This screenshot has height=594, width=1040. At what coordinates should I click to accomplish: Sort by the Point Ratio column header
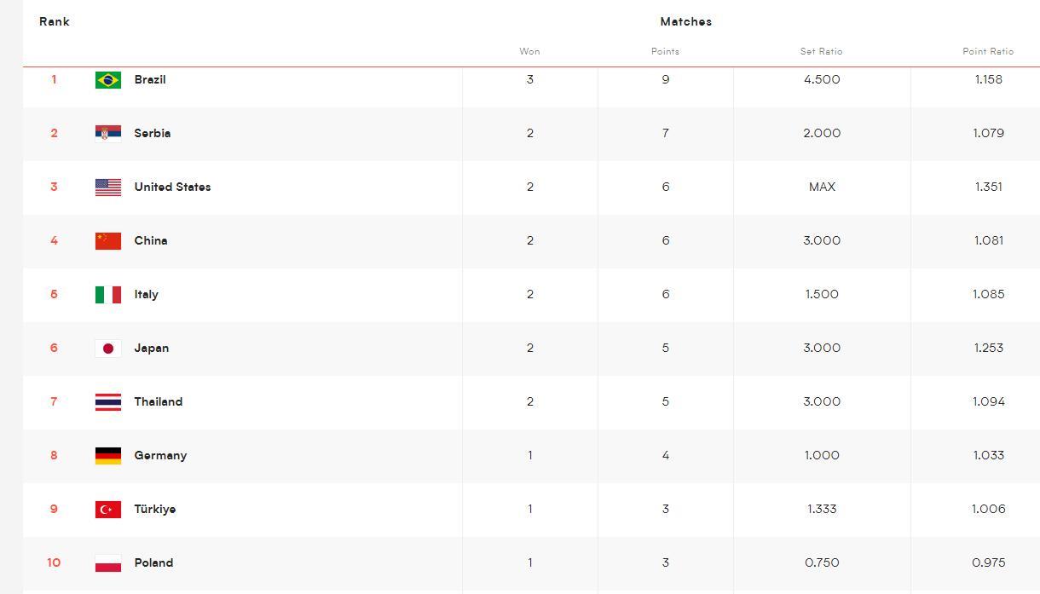pos(988,51)
